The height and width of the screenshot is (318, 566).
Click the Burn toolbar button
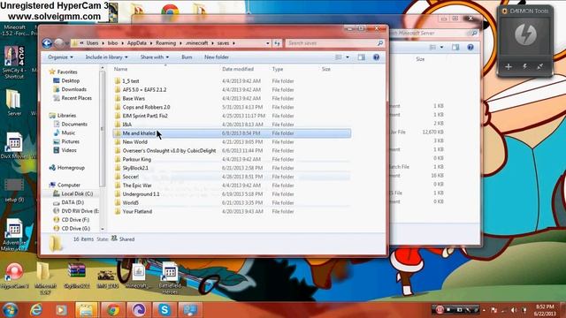(187, 57)
